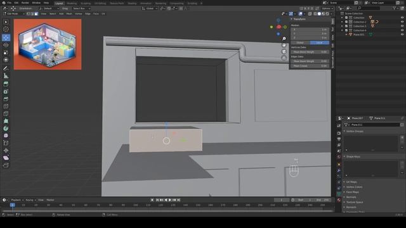The image size is (406, 228).
Task: Select the Cursor tool
Action: tap(6, 30)
